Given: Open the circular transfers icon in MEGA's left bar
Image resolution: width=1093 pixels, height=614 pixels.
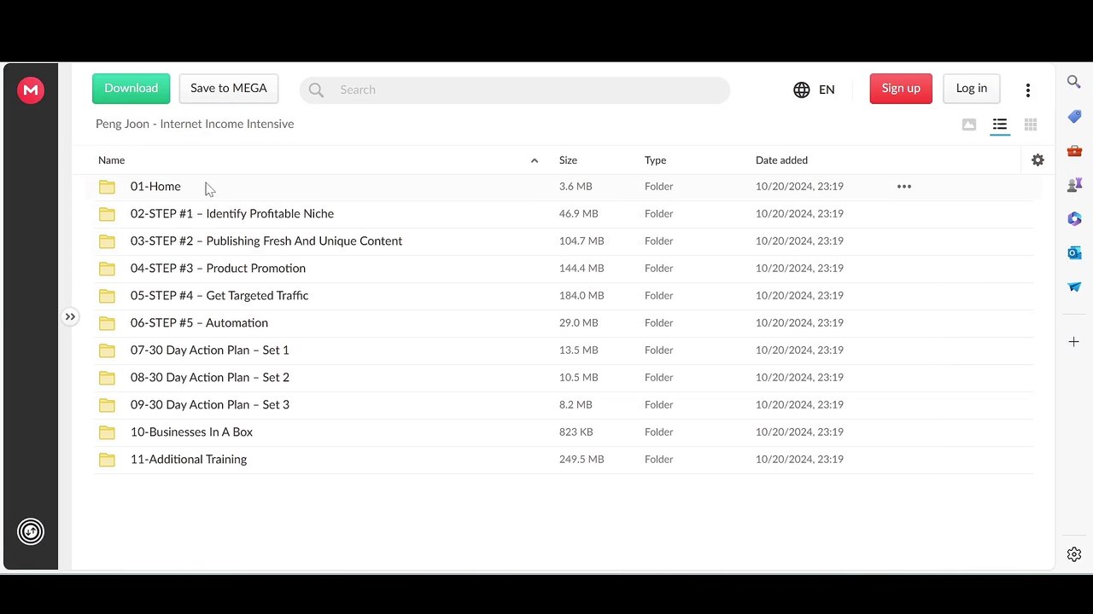Looking at the screenshot, I should 31,532.
